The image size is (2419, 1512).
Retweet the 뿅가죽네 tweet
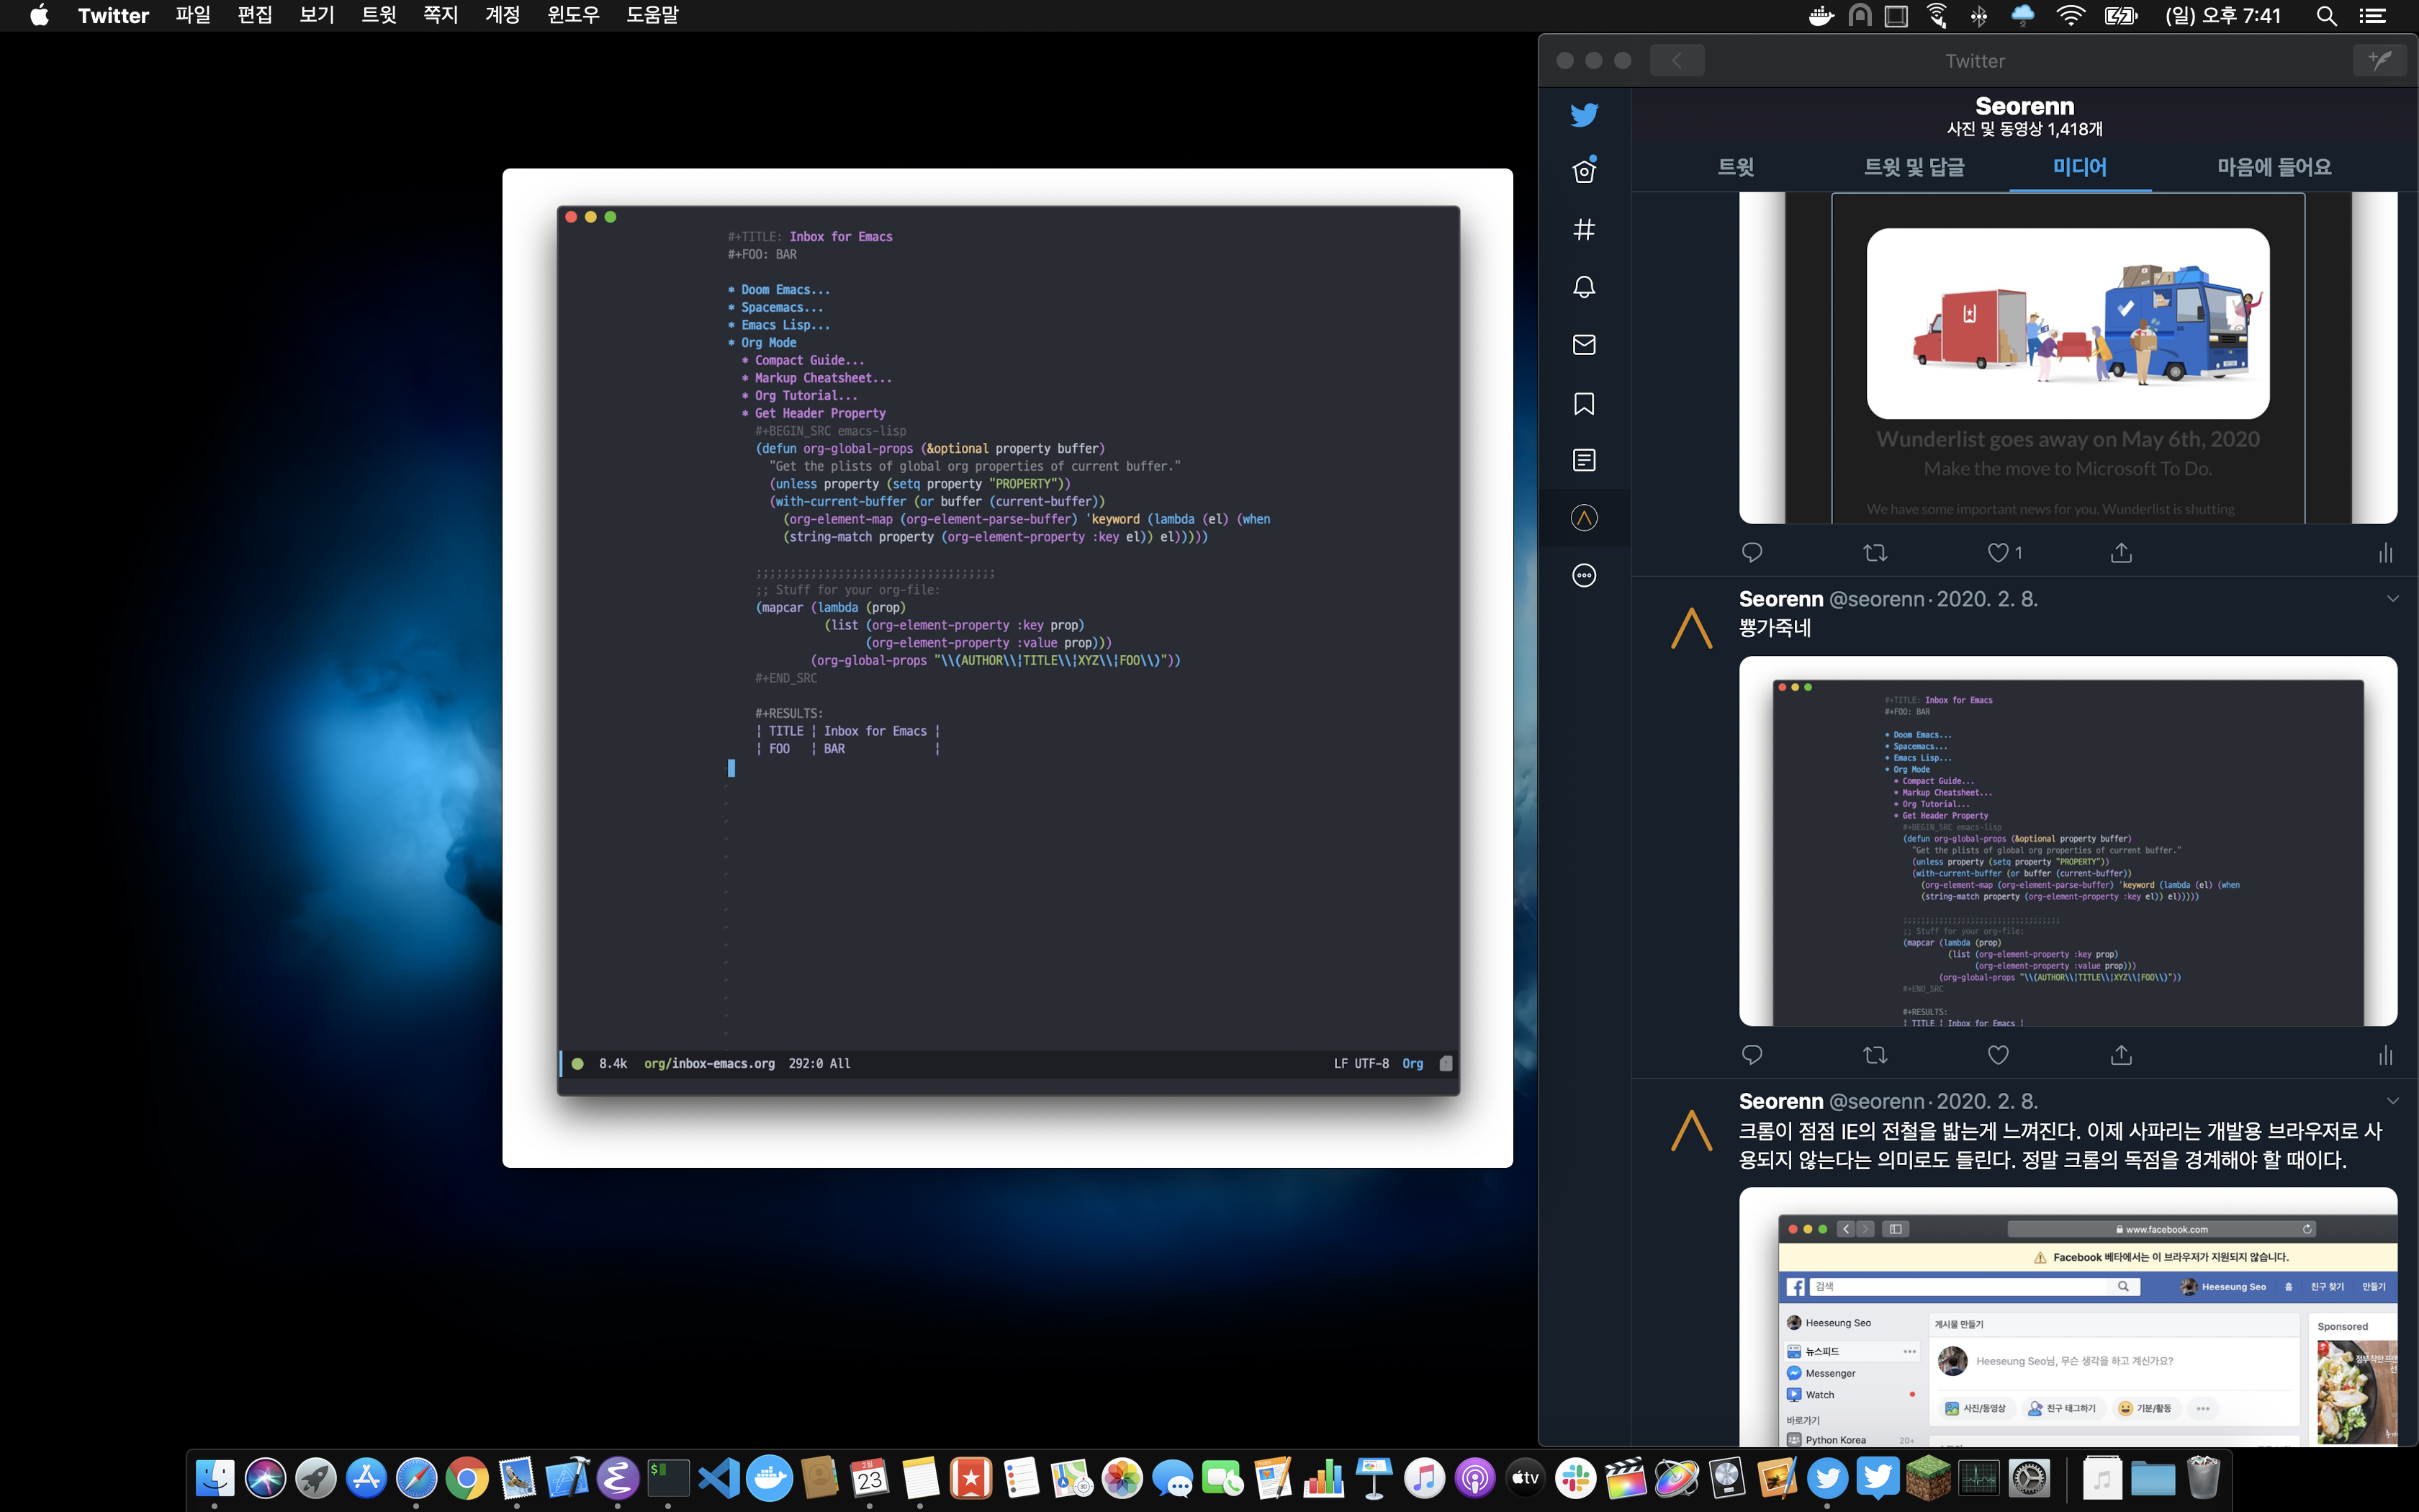click(1874, 1054)
